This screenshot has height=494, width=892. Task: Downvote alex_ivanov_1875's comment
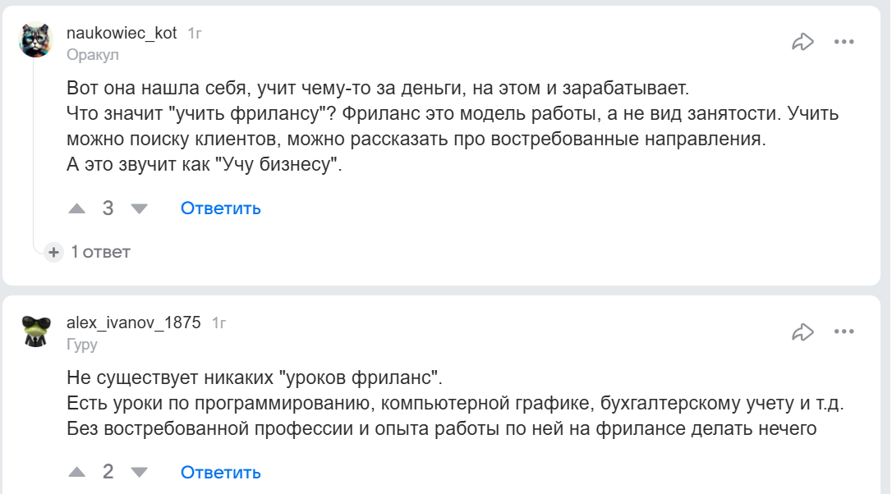139,473
